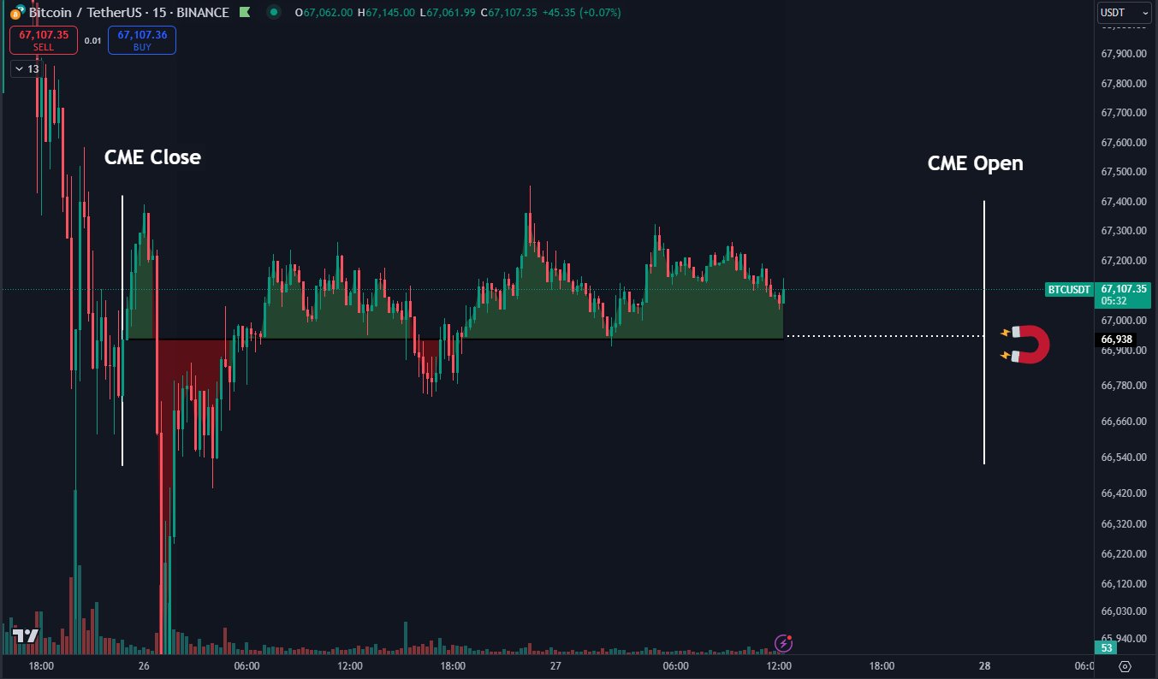Viewport: 1158px width, 679px height.
Task: Click the 66,938 countdown label on the price axis
Action: (1118, 339)
